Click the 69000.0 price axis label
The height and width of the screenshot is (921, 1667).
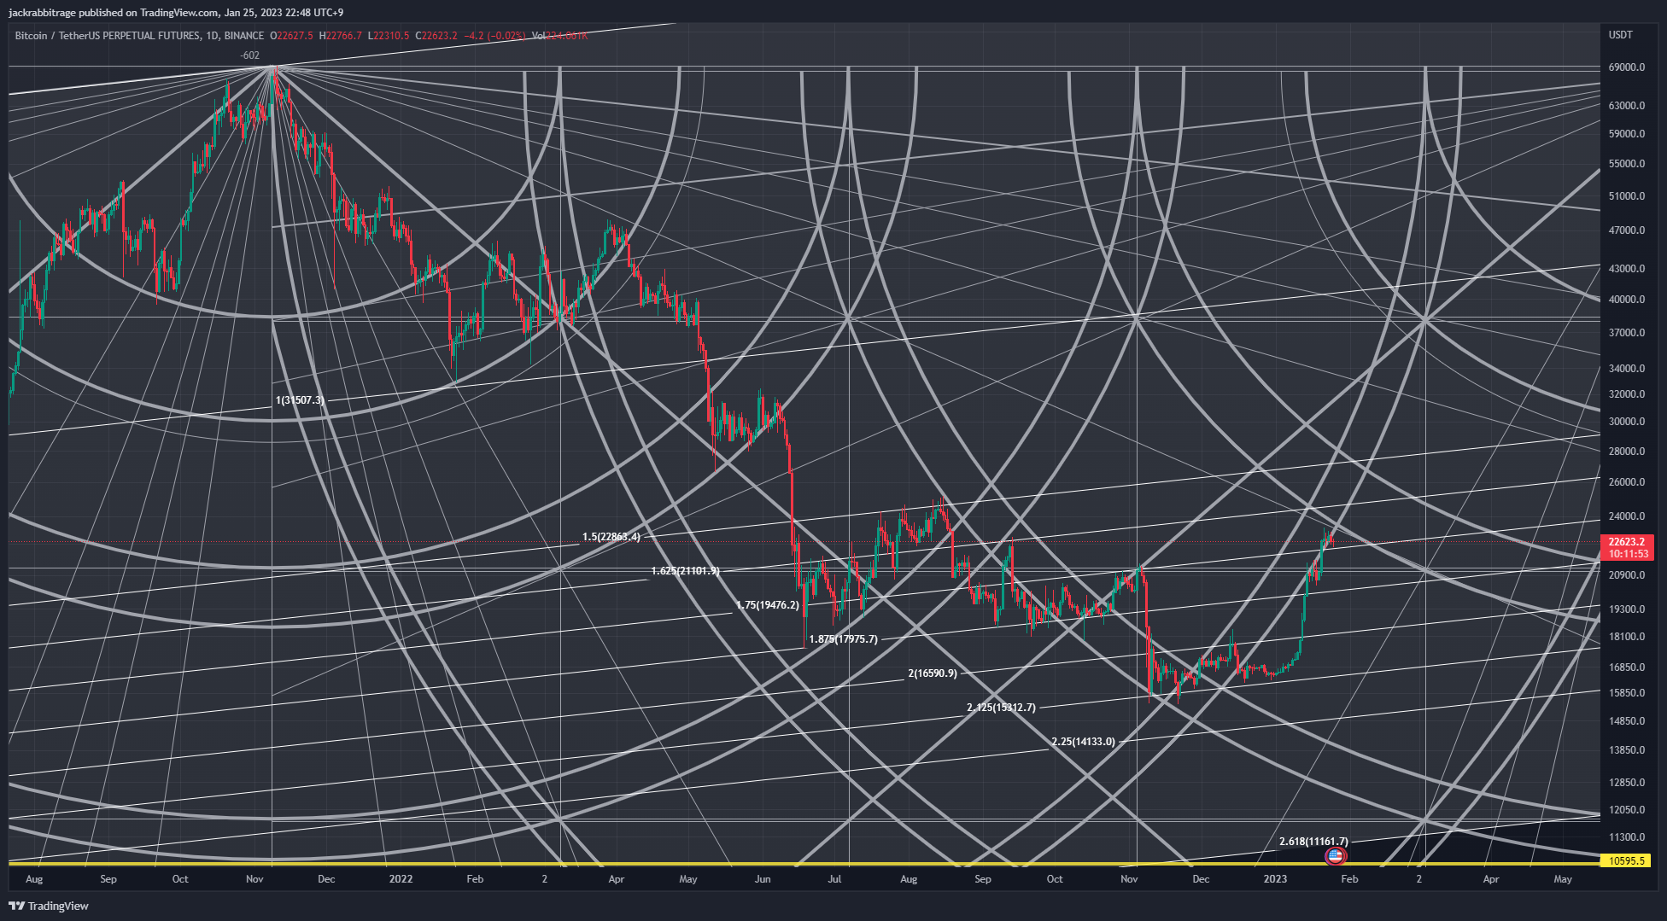1627,67
